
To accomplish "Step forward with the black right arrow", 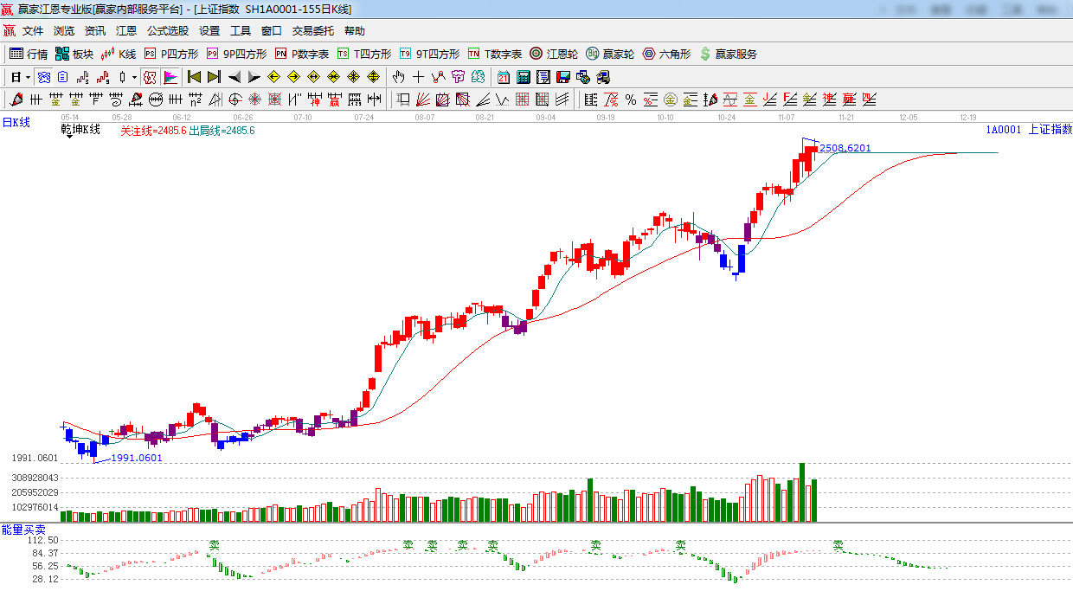I will pyautogui.click(x=254, y=77).
